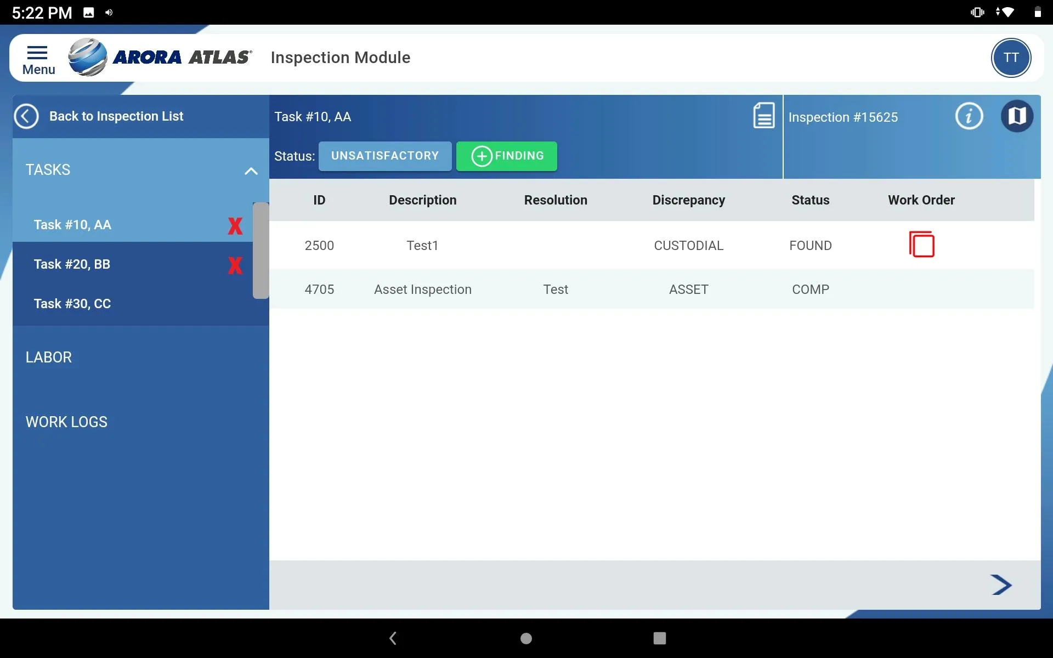Collapse the TASKS section chevron
The image size is (1053, 658).
click(251, 171)
